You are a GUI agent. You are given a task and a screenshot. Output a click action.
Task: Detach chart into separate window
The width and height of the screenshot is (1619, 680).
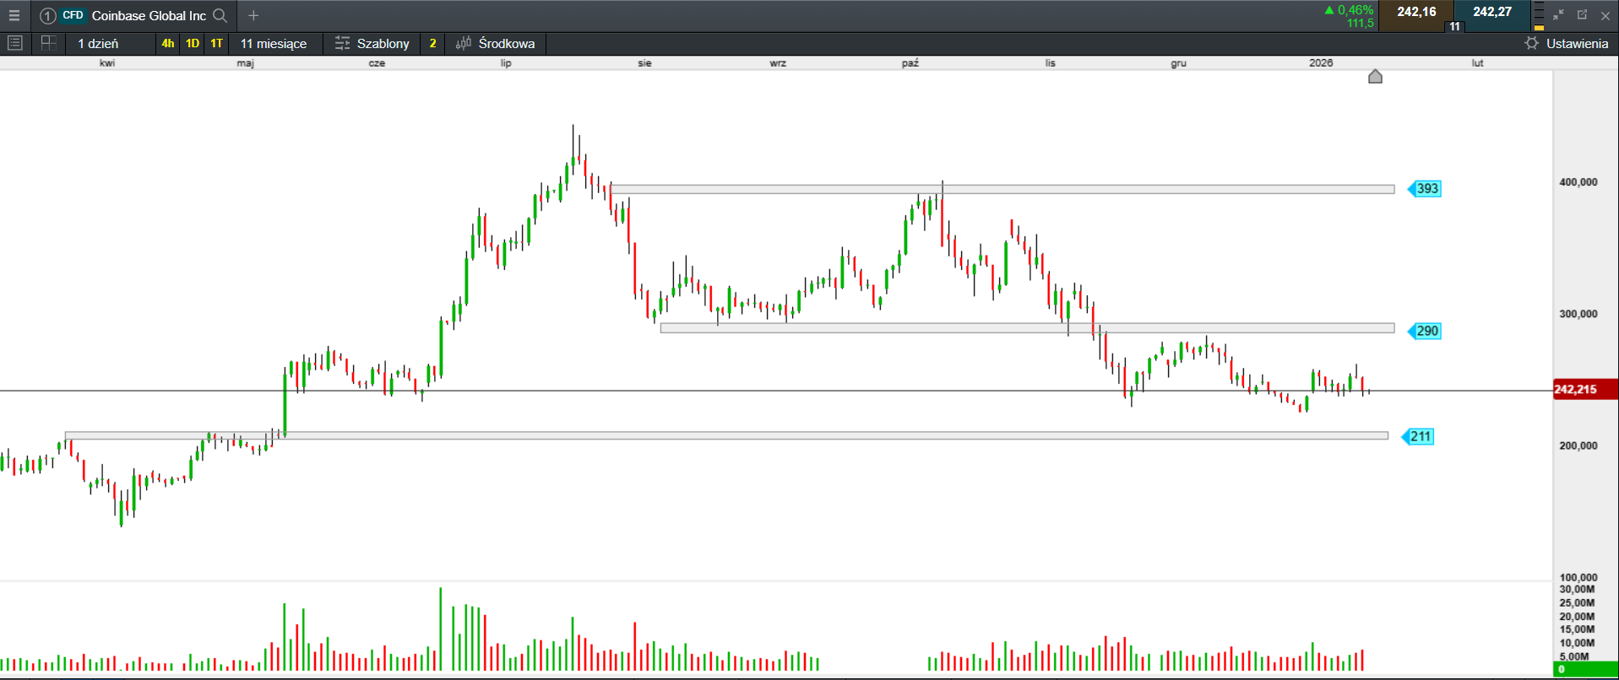[1582, 15]
